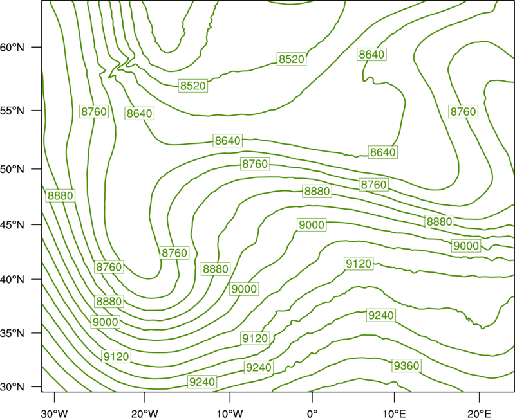
Task: Click the westernmost 8880 contour label
Action: 61,195
